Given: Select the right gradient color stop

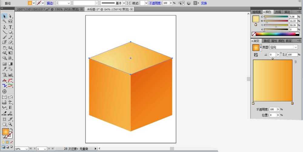Looking at the screenshot, I should [x=292, y=103].
